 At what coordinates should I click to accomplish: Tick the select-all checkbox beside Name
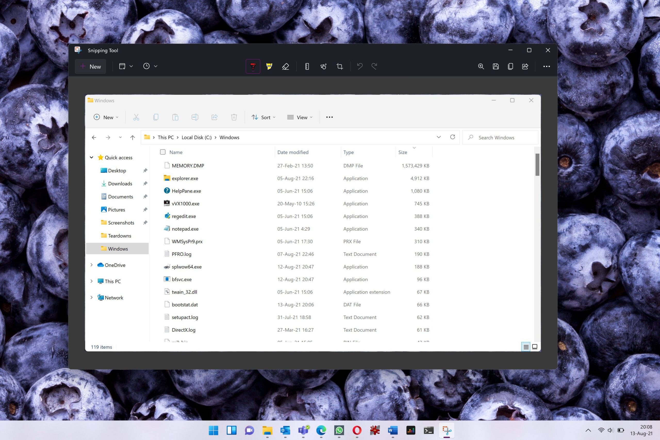pos(163,152)
